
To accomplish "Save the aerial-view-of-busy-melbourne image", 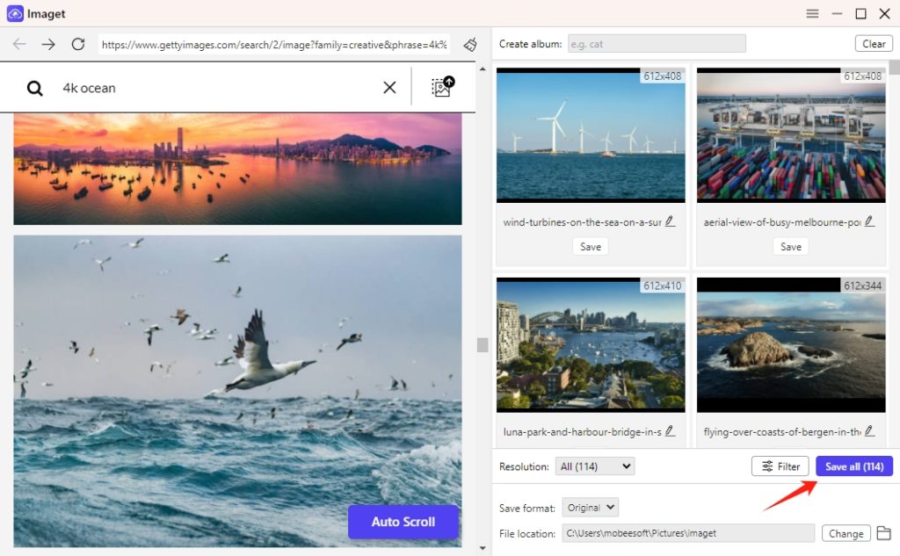I will pyautogui.click(x=790, y=247).
